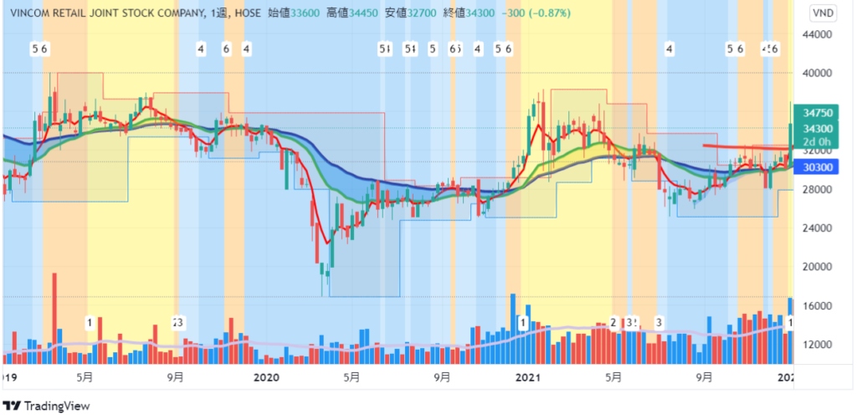The width and height of the screenshot is (857, 415).
Task: Click the tallest red volume bar
Action: point(54,318)
